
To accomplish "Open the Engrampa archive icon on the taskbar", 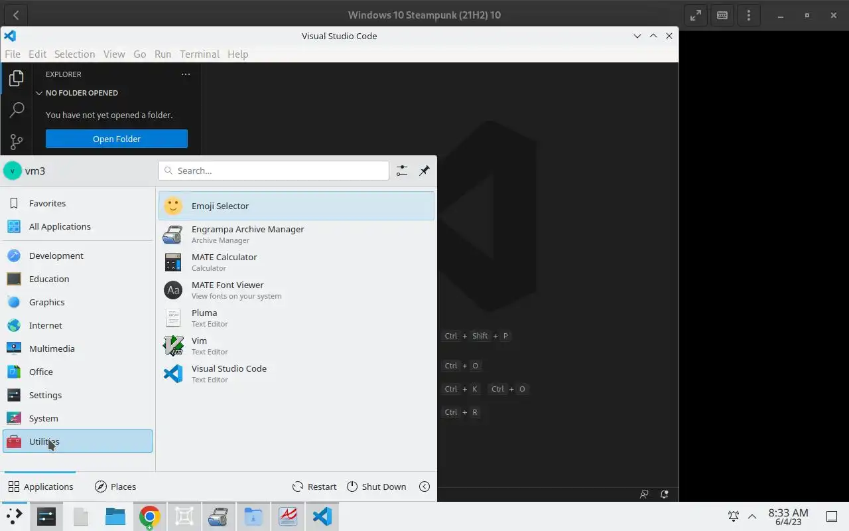I will point(219,516).
